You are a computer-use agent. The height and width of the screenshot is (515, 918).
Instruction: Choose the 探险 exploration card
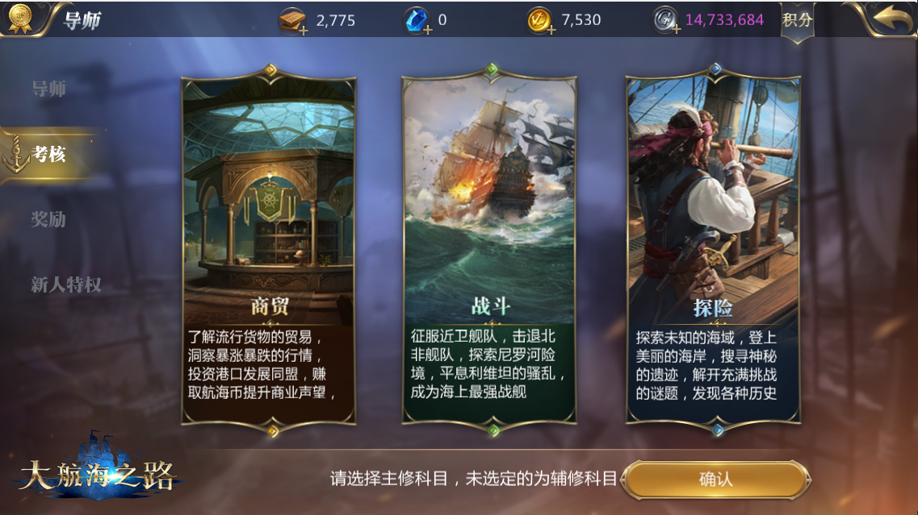(713, 250)
